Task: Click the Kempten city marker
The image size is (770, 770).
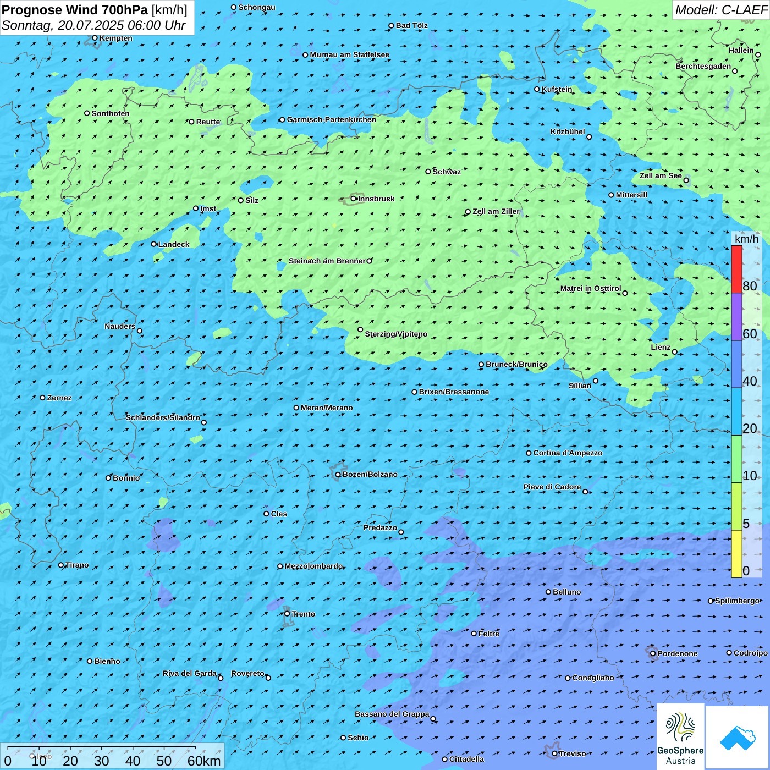Action: (95, 38)
